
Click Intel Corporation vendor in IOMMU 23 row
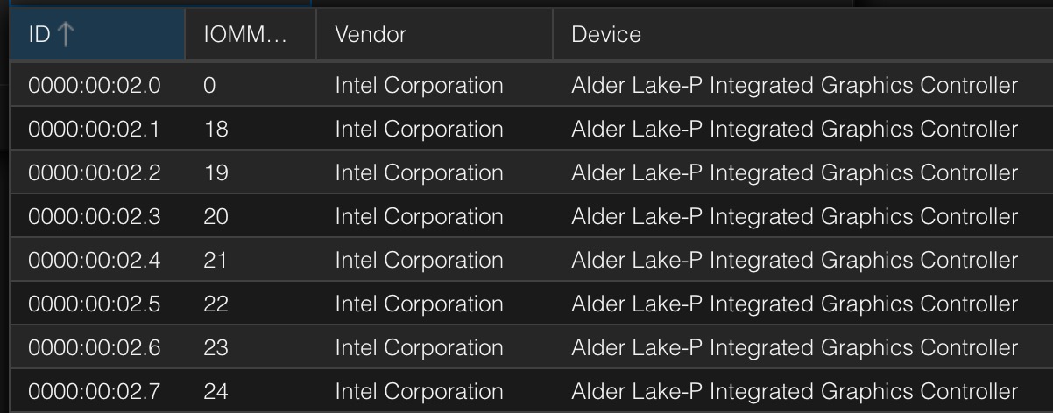pyautogui.click(x=419, y=347)
